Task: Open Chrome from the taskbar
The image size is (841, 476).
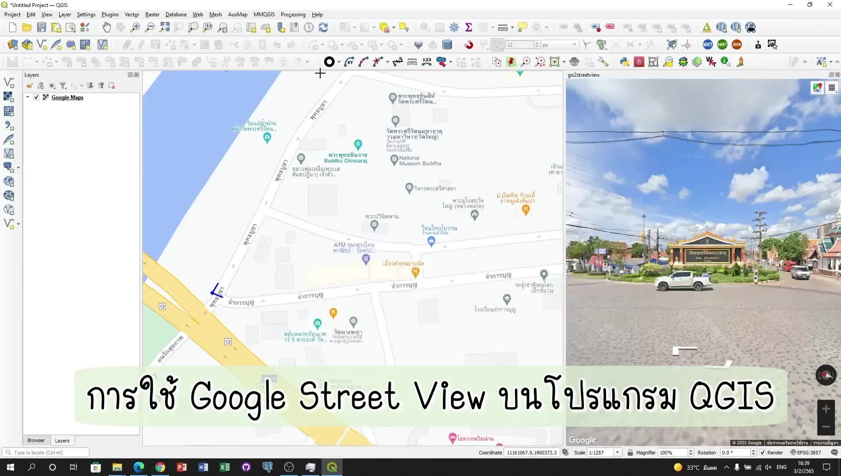Action: [160, 467]
